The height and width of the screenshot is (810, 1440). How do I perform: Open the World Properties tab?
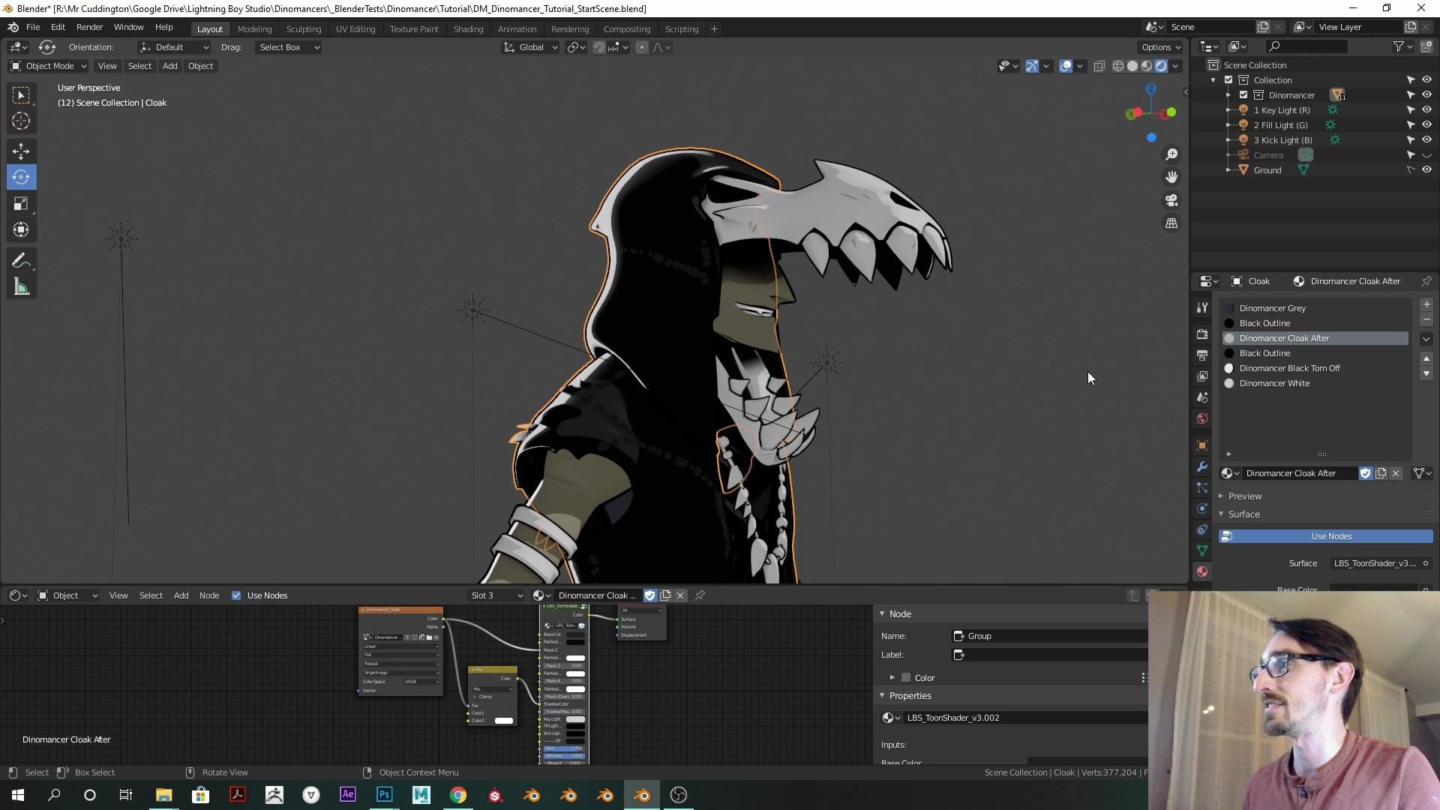1202,418
